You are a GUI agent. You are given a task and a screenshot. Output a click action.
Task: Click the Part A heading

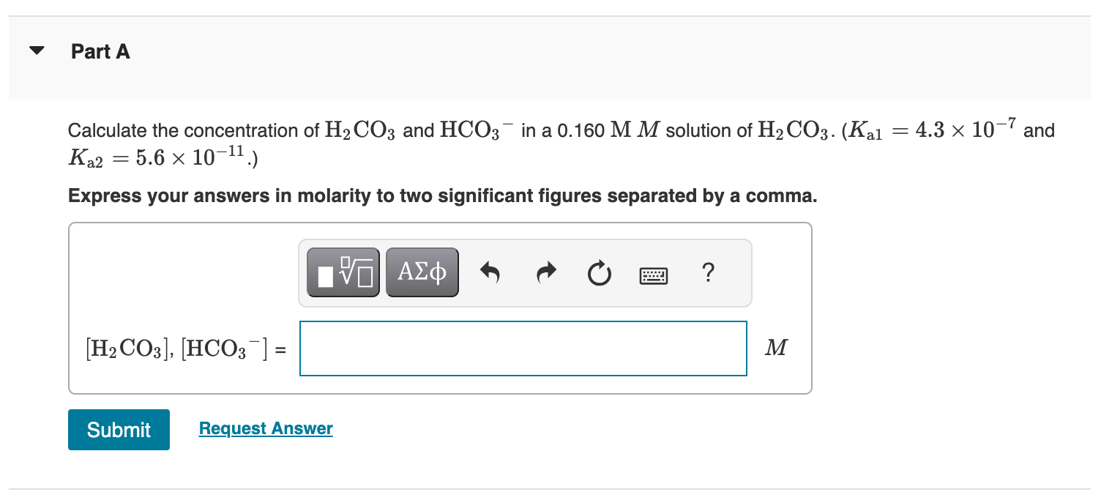tap(100, 51)
